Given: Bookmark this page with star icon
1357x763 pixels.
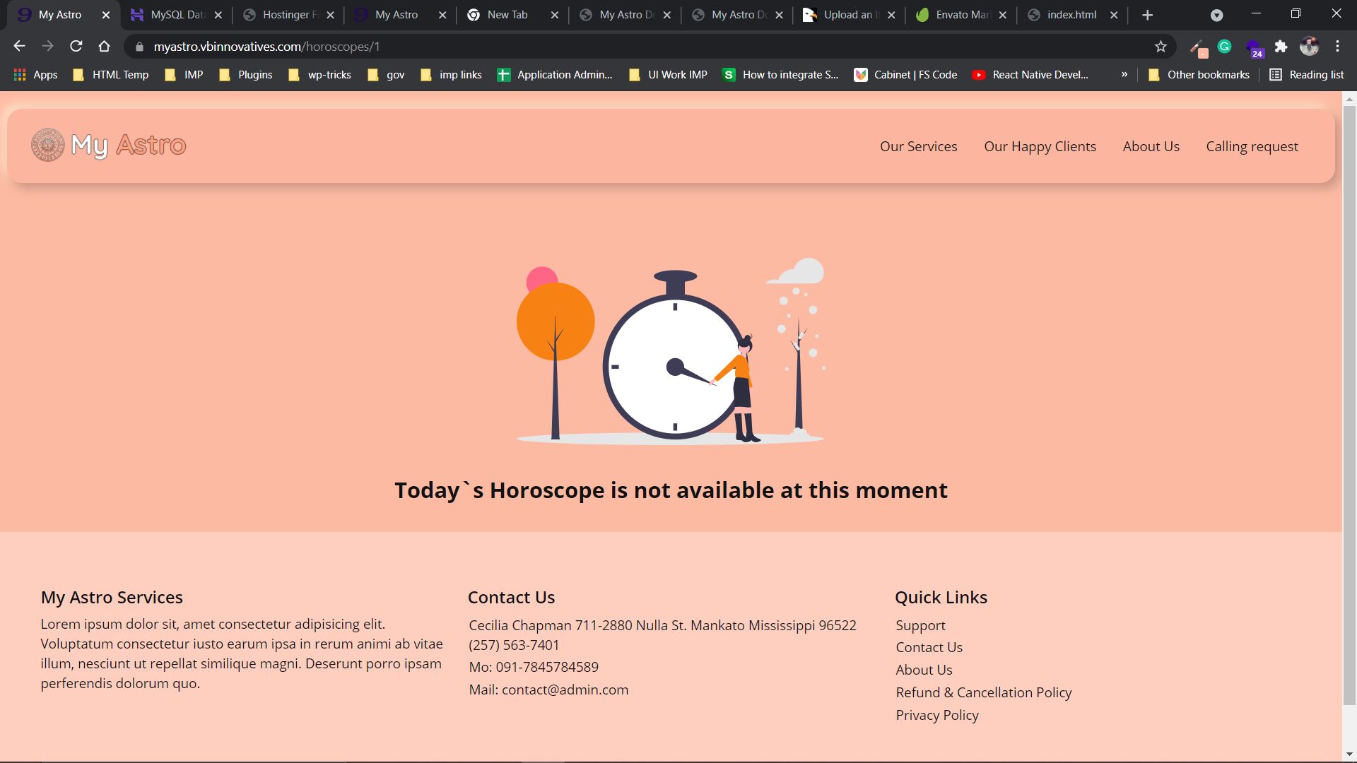Looking at the screenshot, I should coord(1161,47).
